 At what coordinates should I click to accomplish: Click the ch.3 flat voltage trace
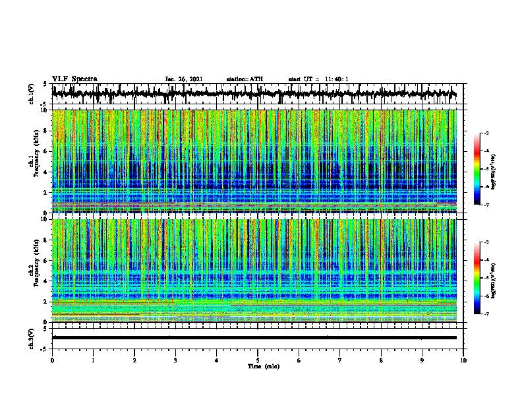(x=254, y=338)
